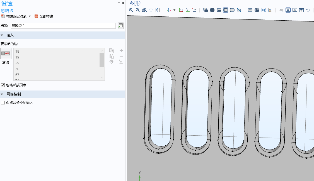The width and height of the screenshot is (314, 181).
Task: Click the selection box with cursor icon
Action: click(264, 10)
